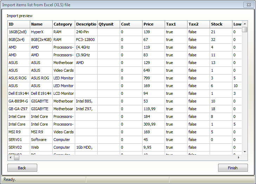Select the Intel B85, description cell
Viewport: 256px width, 184px height.
pyautogui.click(x=86, y=101)
